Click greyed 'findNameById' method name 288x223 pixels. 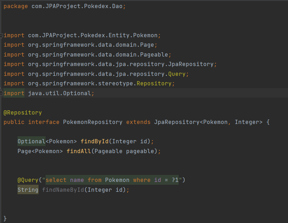tap(63, 190)
